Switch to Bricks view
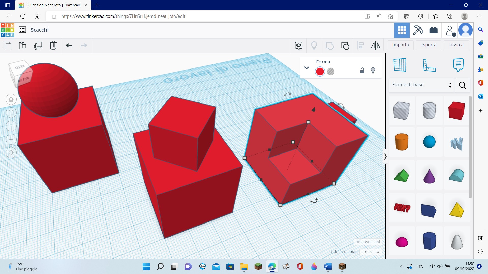This screenshot has width=488, height=274. tap(433, 30)
